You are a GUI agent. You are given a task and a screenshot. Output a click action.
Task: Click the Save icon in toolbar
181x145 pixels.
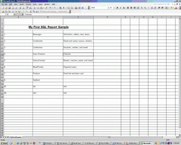point(9,8)
